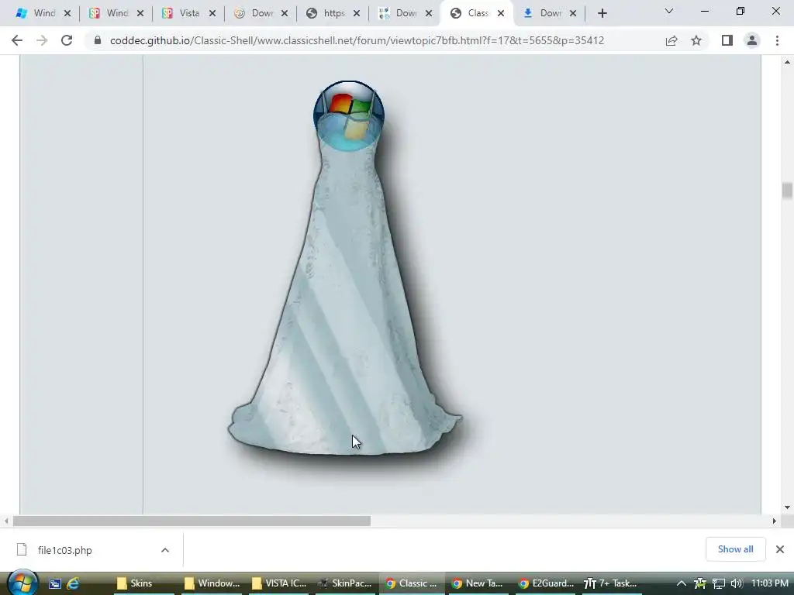Click the horizontal scrollbar thumb
794x595 pixels.
[192, 521]
